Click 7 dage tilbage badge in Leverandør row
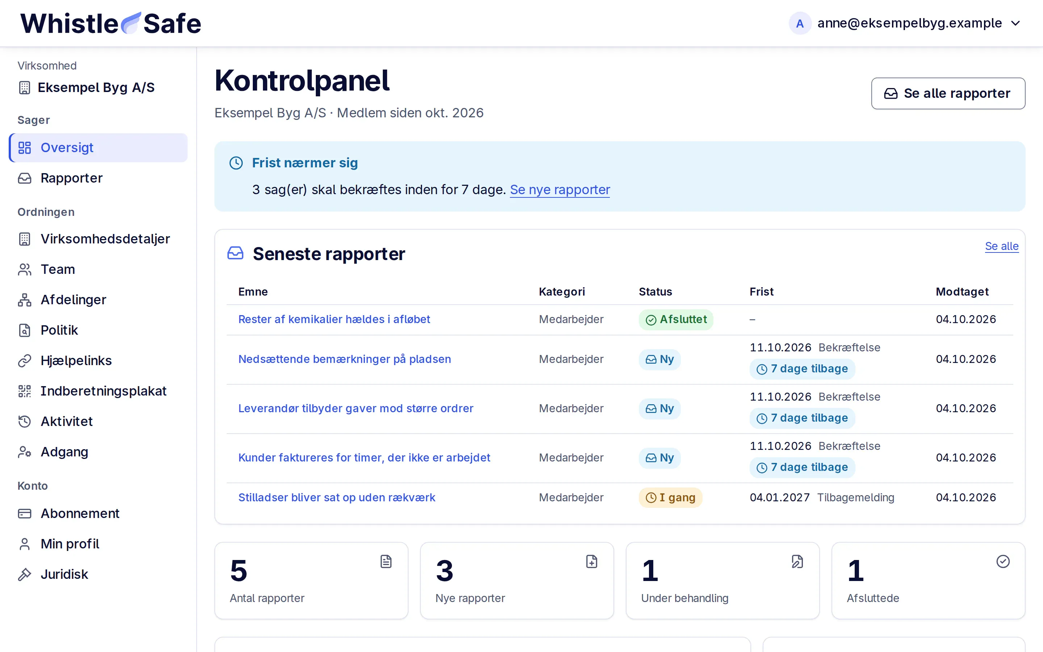This screenshot has width=1043, height=652. point(802,418)
